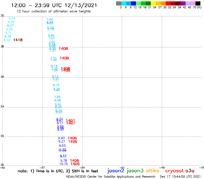Click the 'jason2' satellite legend label
Viewport: 204px width, 179px height.
[116, 171]
